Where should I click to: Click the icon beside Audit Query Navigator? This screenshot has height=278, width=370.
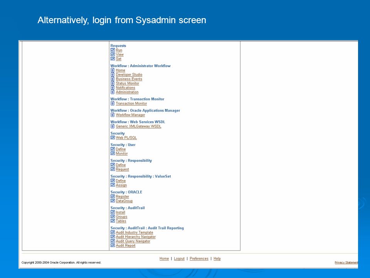click(113, 241)
